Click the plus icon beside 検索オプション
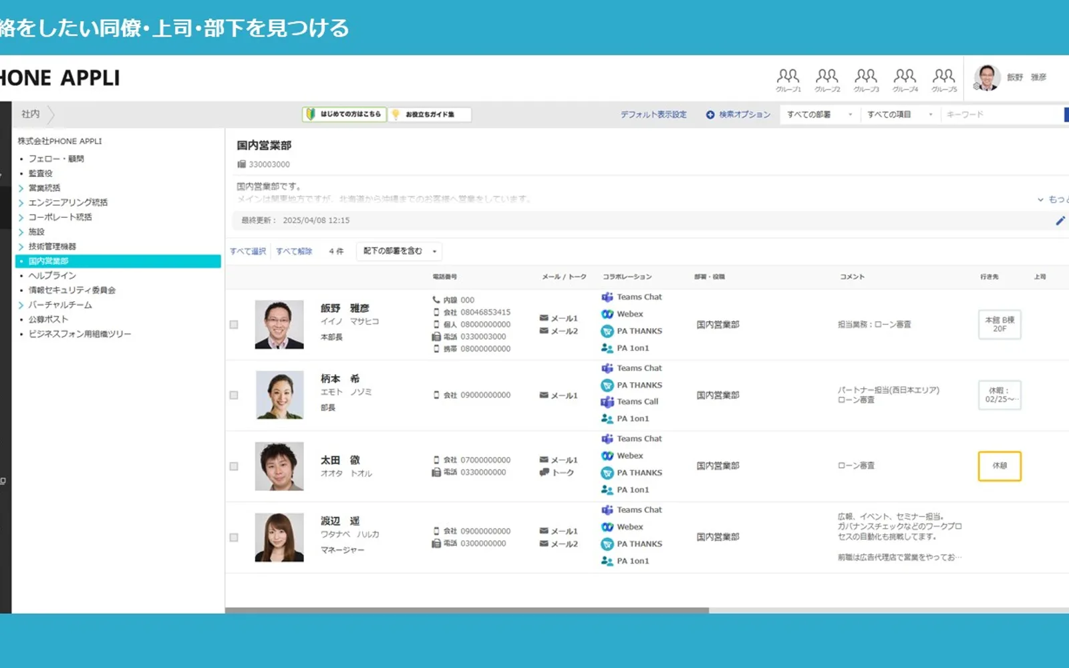The height and width of the screenshot is (668, 1069). pyautogui.click(x=710, y=115)
